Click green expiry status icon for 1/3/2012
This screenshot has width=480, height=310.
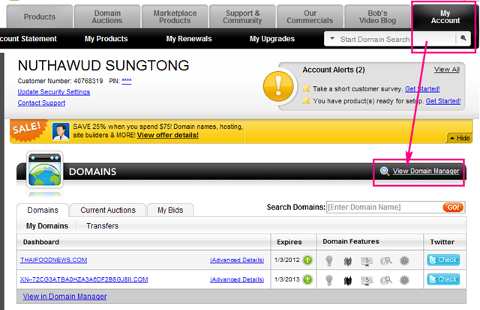[307, 260]
